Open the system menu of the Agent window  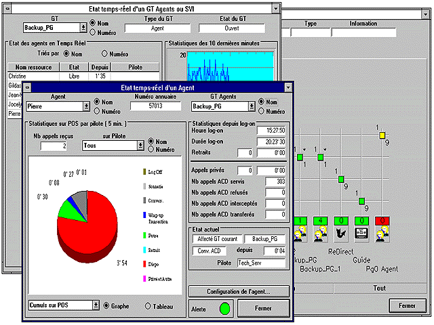tap(28, 87)
